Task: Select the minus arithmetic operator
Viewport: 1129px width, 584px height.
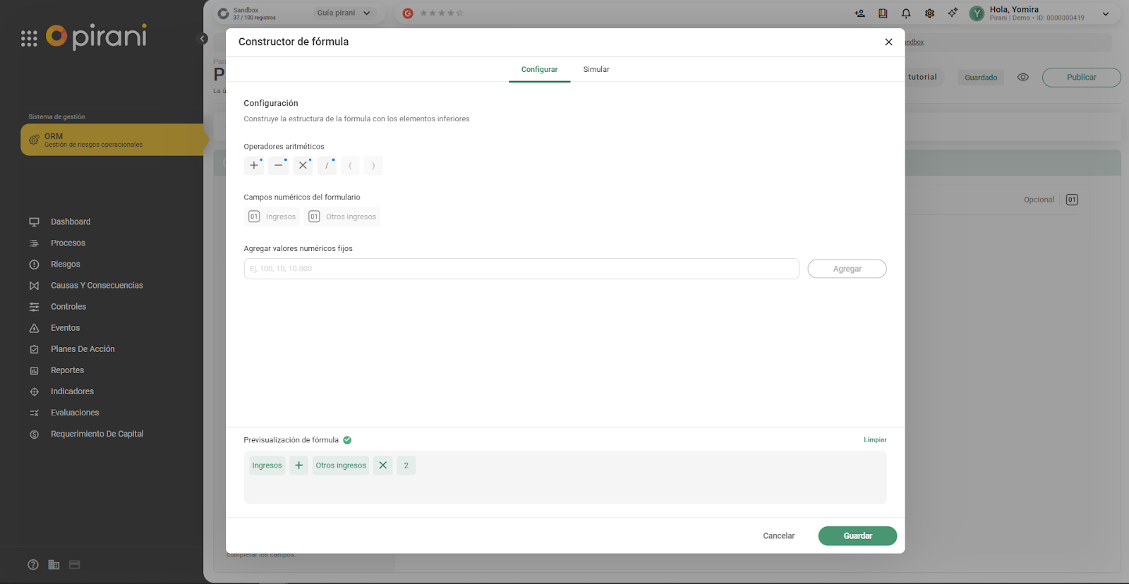Action: [x=278, y=166]
